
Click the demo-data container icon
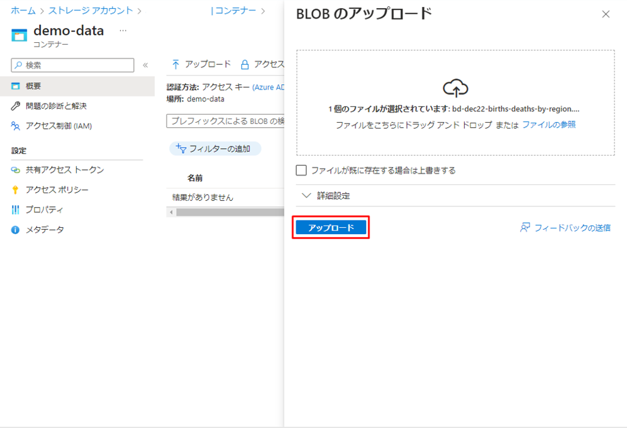click(x=19, y=35)
